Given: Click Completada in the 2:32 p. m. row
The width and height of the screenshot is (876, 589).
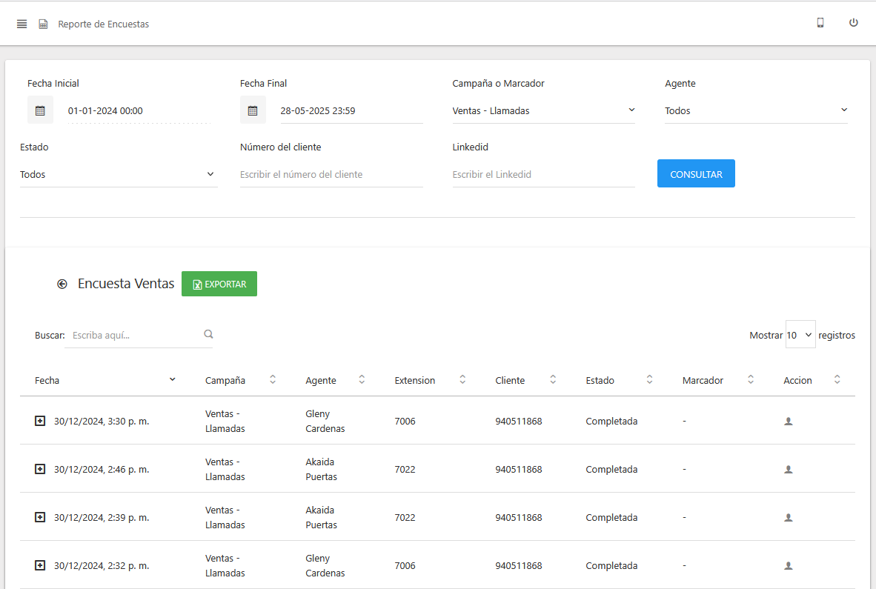Looking at the screenshot, I should point(611,565).
